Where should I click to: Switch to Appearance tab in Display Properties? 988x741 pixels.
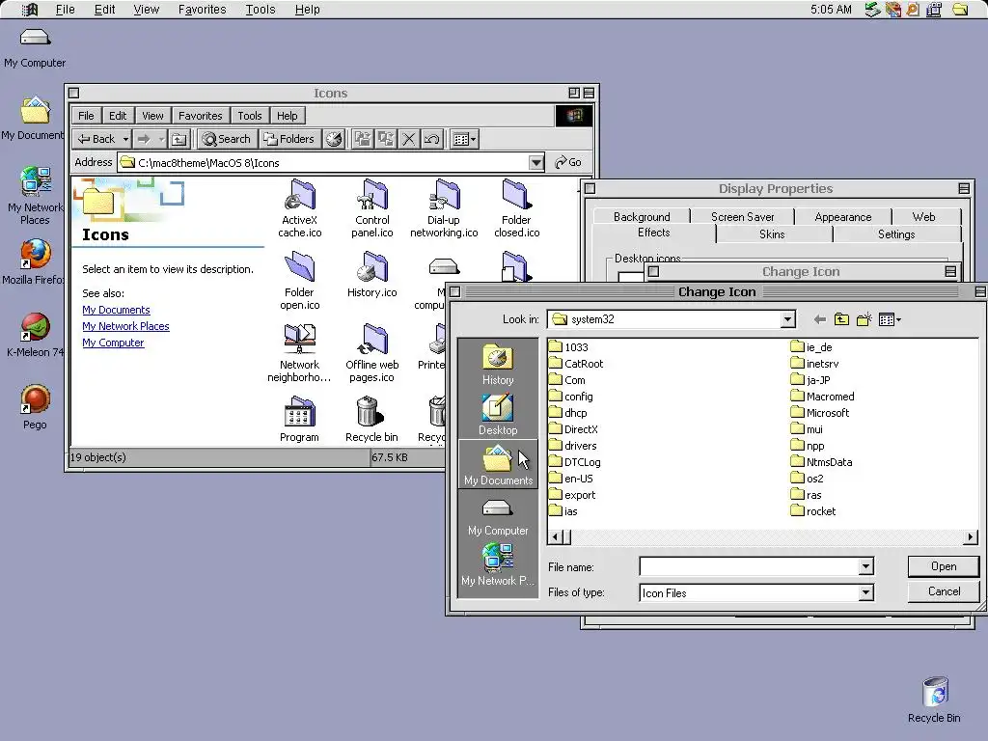843,217
